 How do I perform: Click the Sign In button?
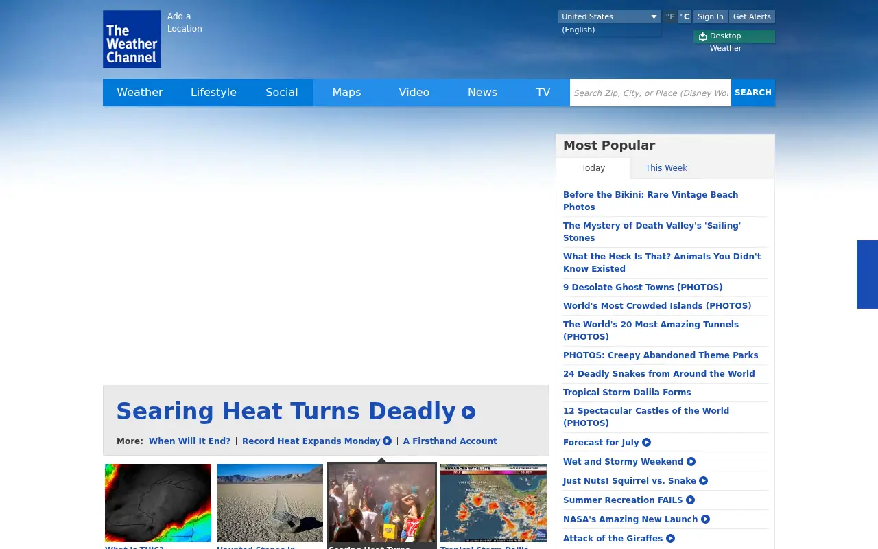pos(711,16)
